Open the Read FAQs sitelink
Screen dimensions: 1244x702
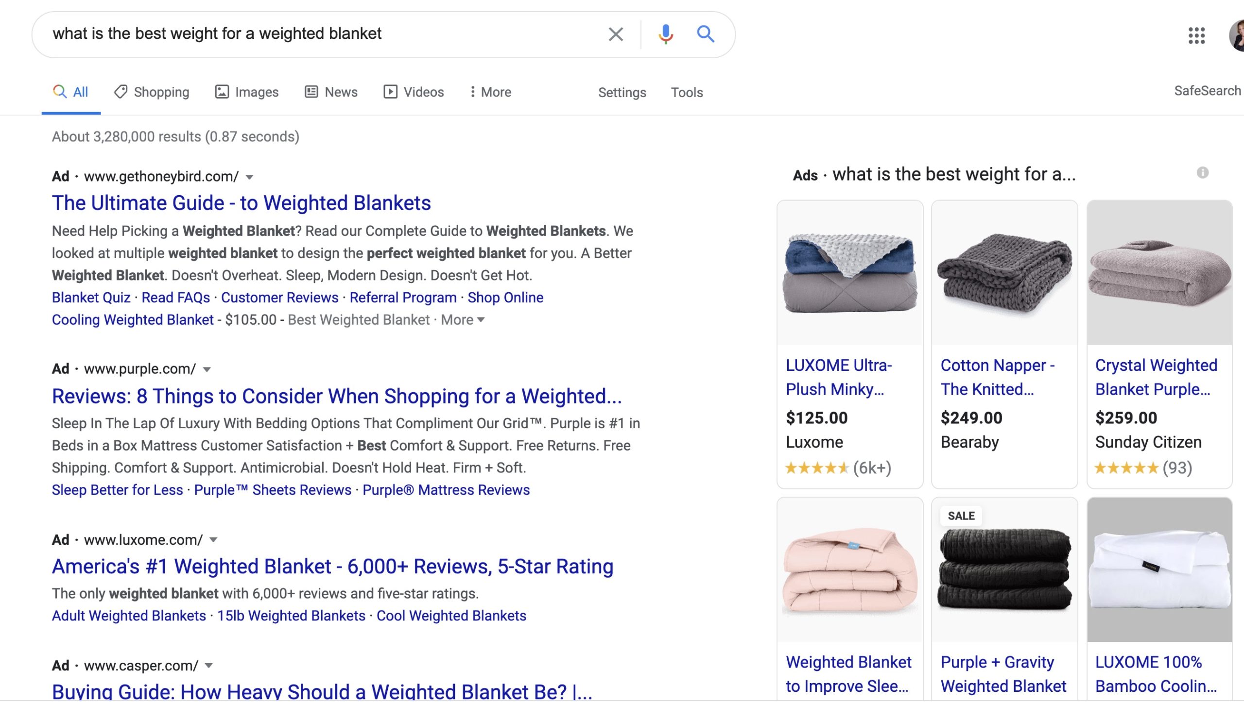click(176, 298)
